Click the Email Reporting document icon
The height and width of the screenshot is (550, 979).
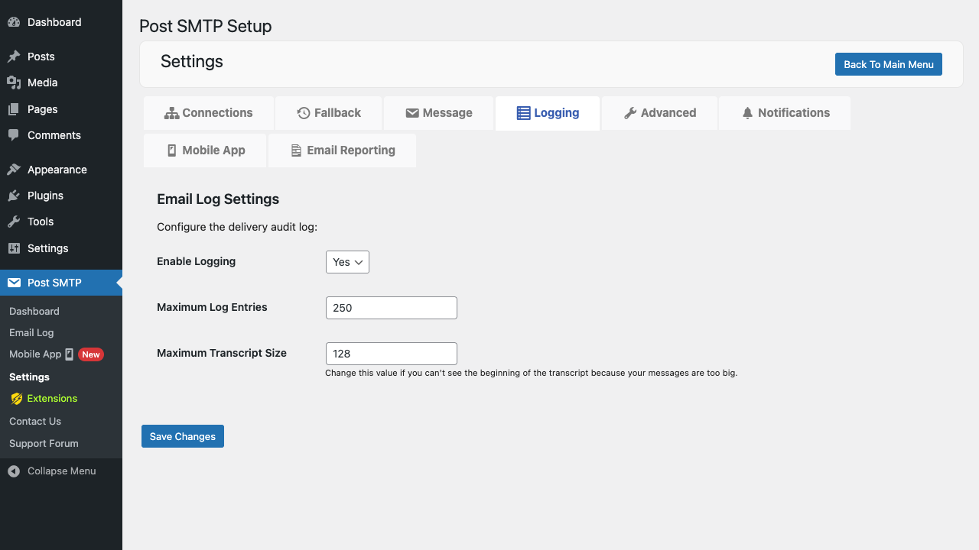tap(297, 150)
